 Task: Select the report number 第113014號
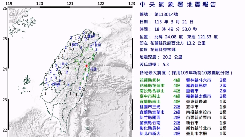tap(166, 14)
